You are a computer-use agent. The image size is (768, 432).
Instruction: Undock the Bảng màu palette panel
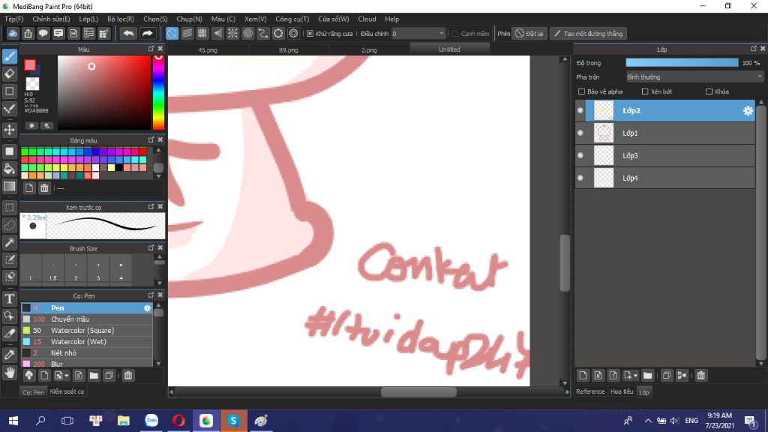[x=151, y=140]
